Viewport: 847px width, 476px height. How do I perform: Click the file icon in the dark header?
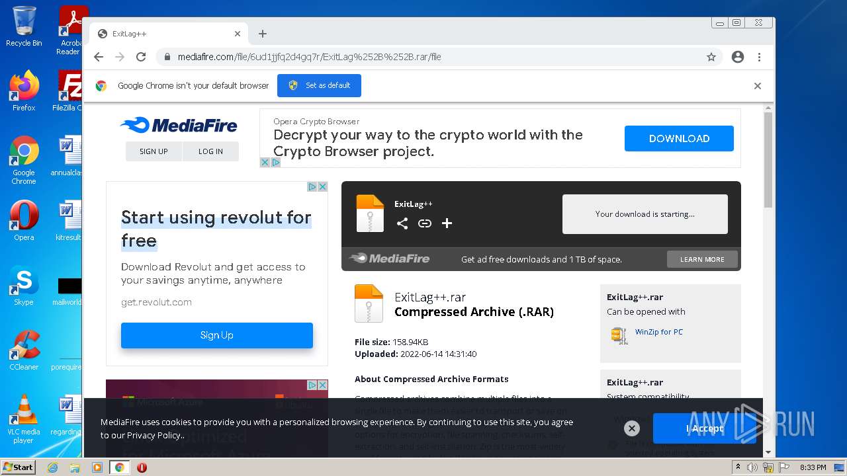(370, 214)
